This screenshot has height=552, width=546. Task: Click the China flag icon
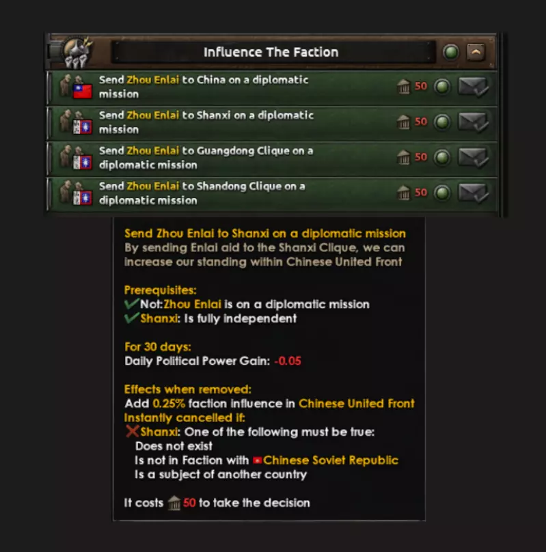(83, 92)
